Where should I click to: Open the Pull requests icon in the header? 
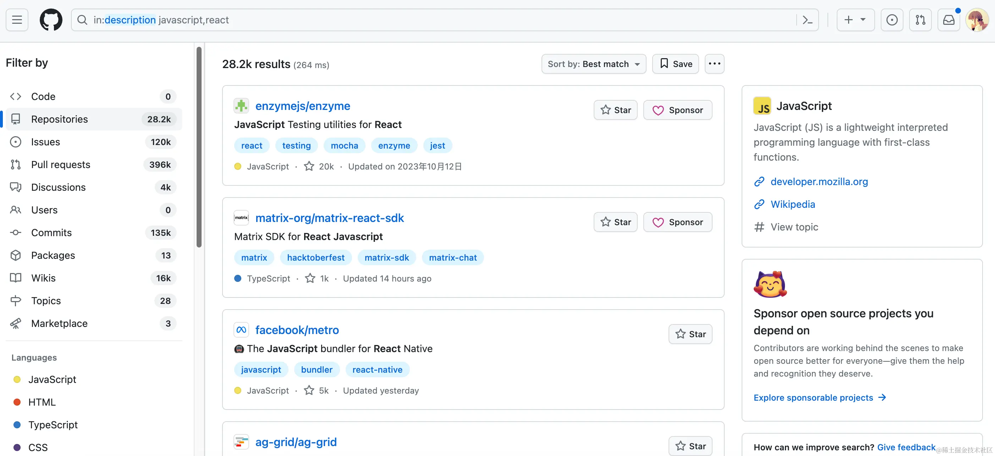(x=920, y=20)
